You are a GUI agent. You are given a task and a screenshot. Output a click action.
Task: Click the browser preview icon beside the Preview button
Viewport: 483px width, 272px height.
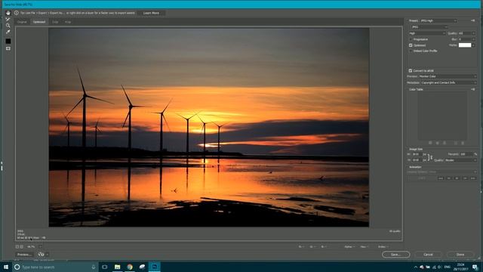click(x=41, y=255)
